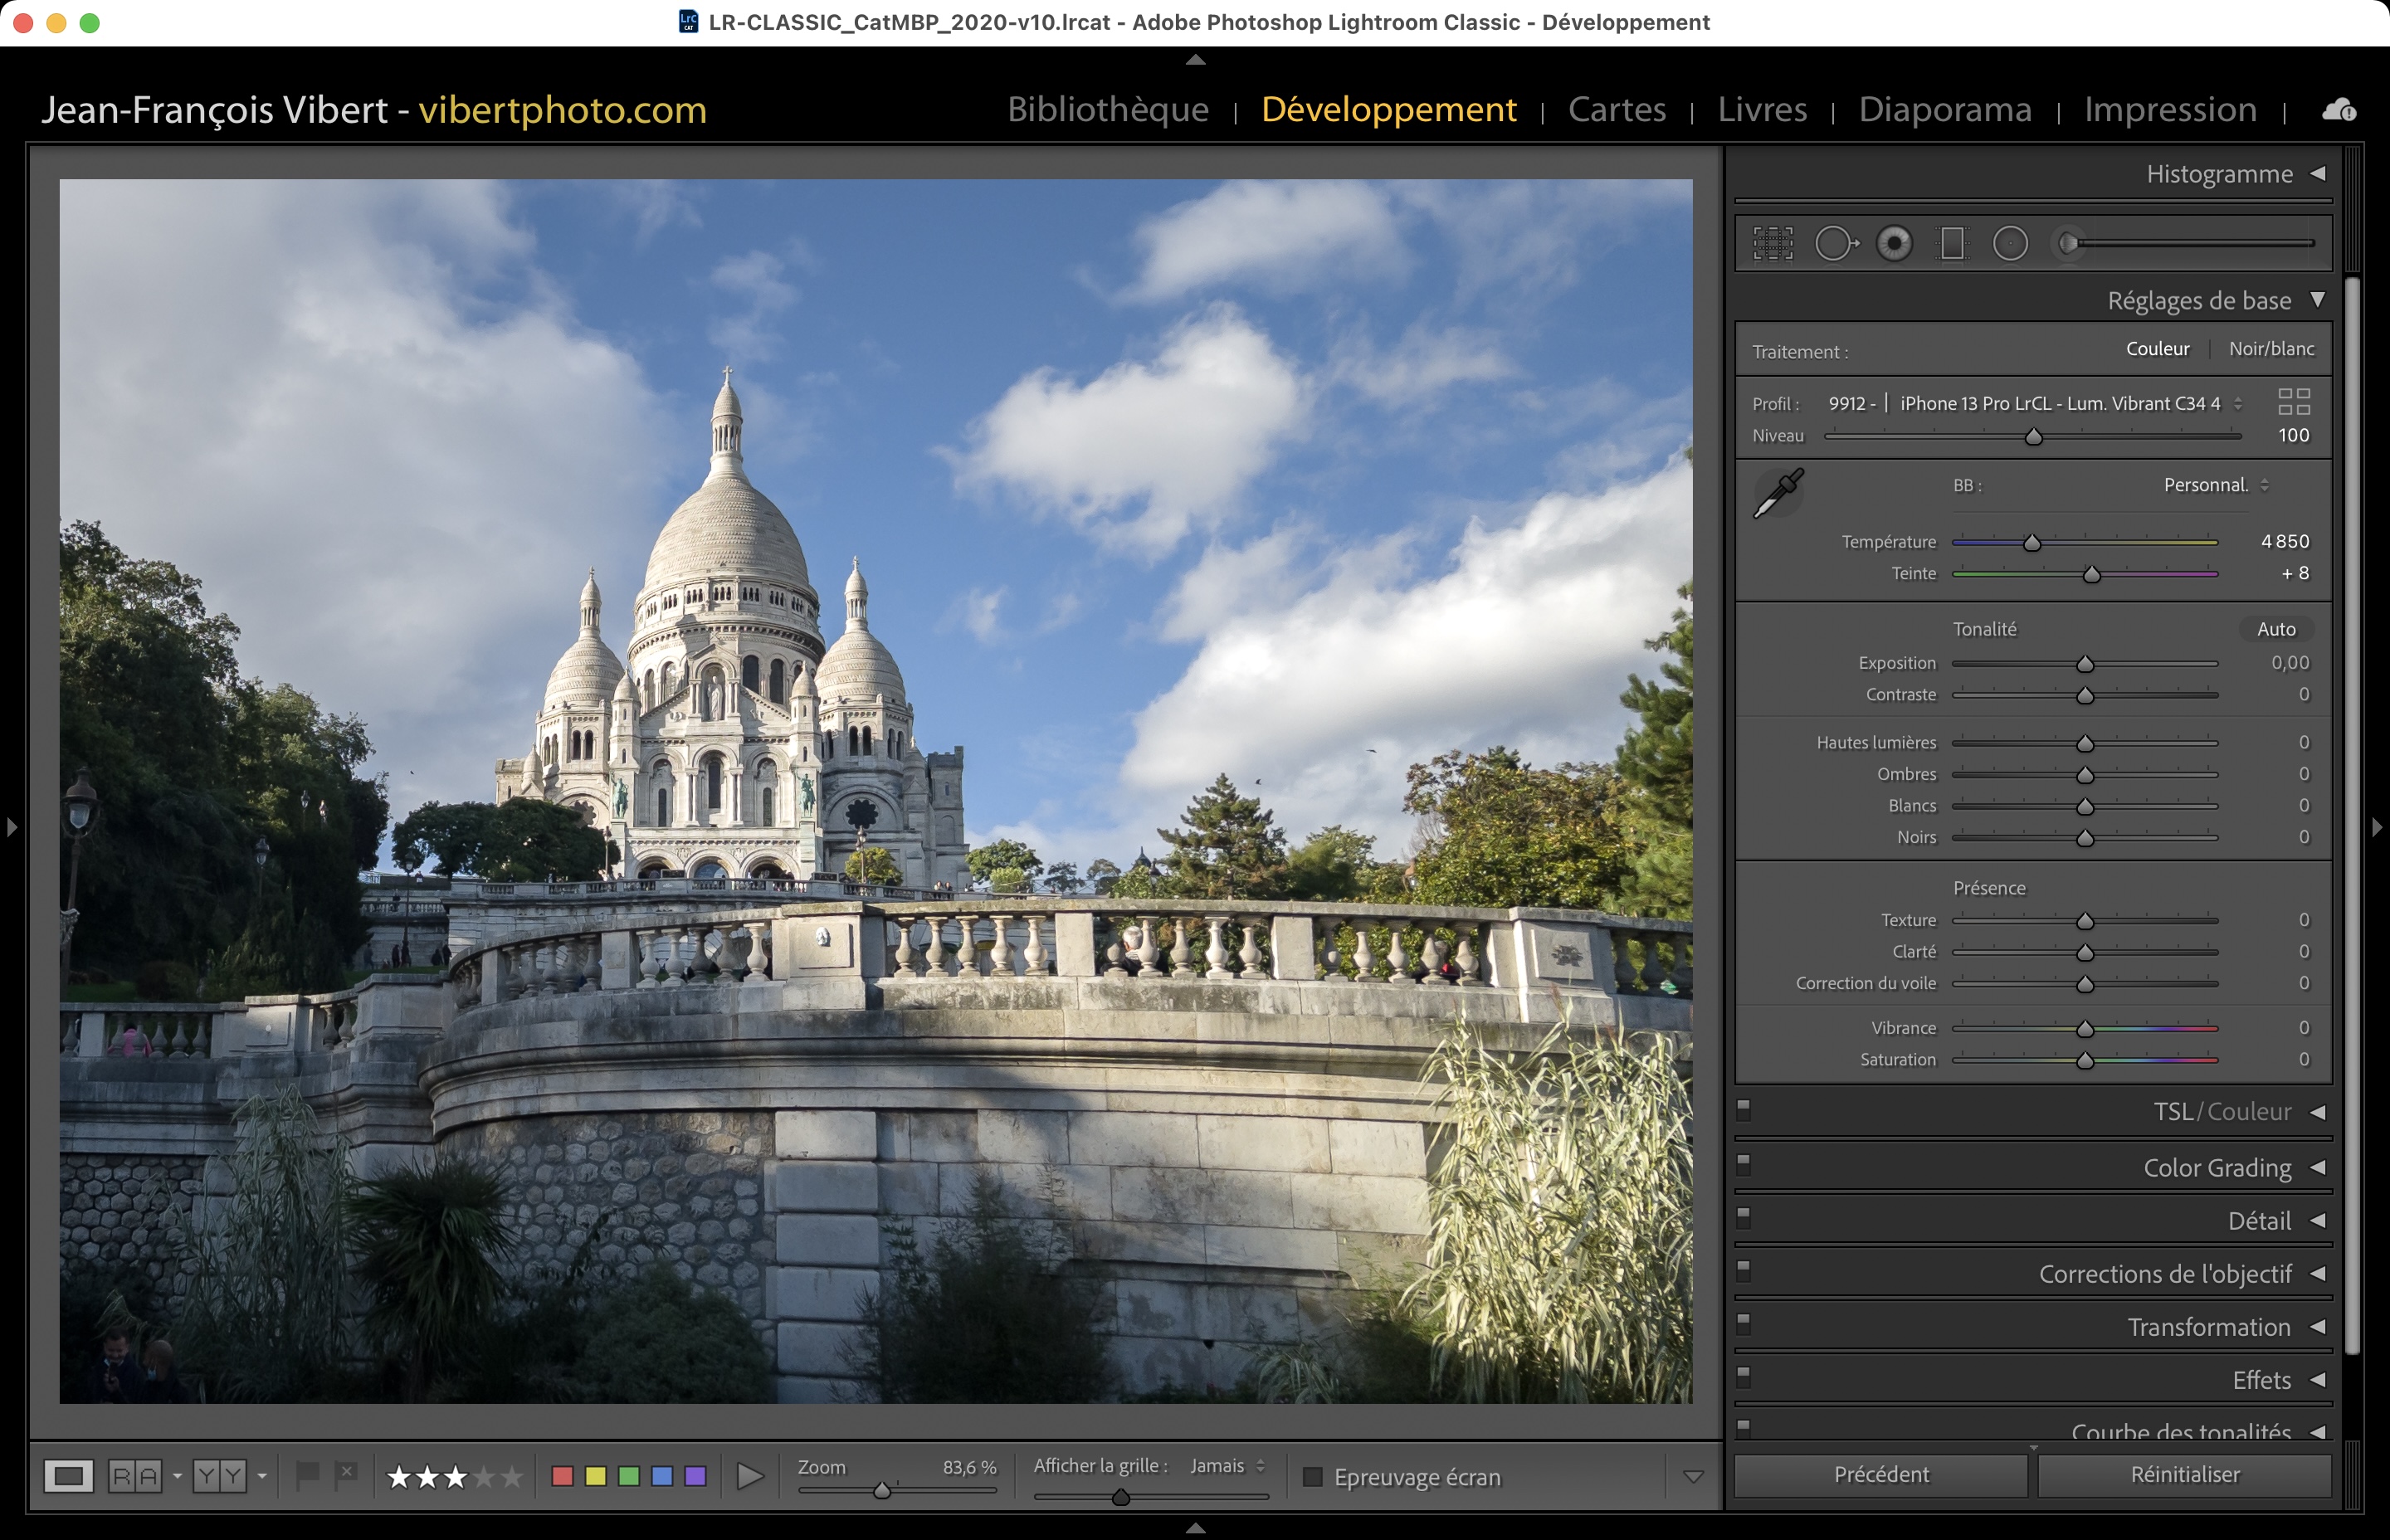Choose the Graduated Filter tool

[1952, 243]
